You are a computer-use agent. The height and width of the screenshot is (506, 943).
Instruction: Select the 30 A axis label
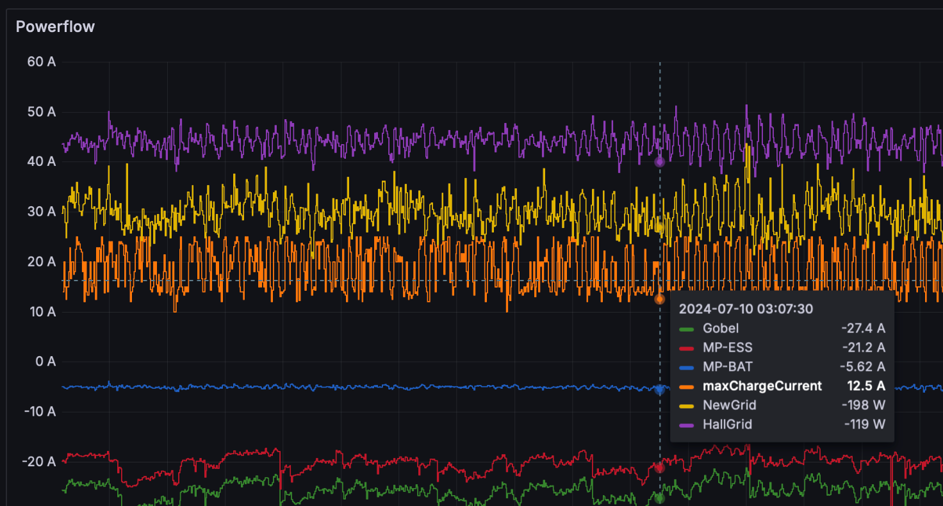(x=42, y=211)
